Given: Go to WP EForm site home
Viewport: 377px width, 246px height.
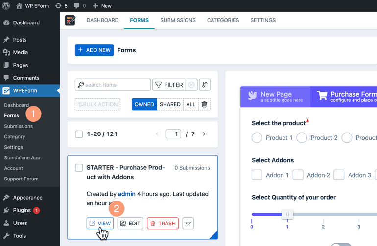Looking at the screenshot, I should coord(32,6).
